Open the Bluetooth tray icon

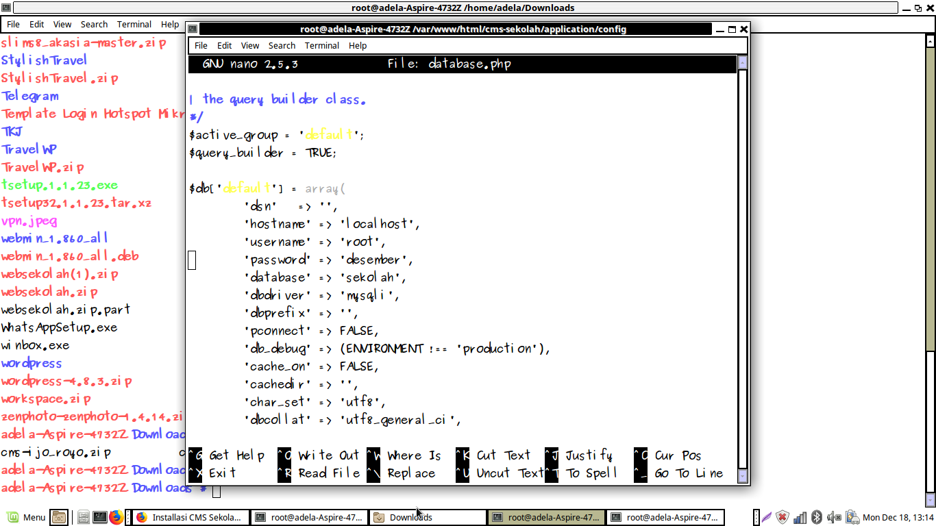click(x=817, y=517)
